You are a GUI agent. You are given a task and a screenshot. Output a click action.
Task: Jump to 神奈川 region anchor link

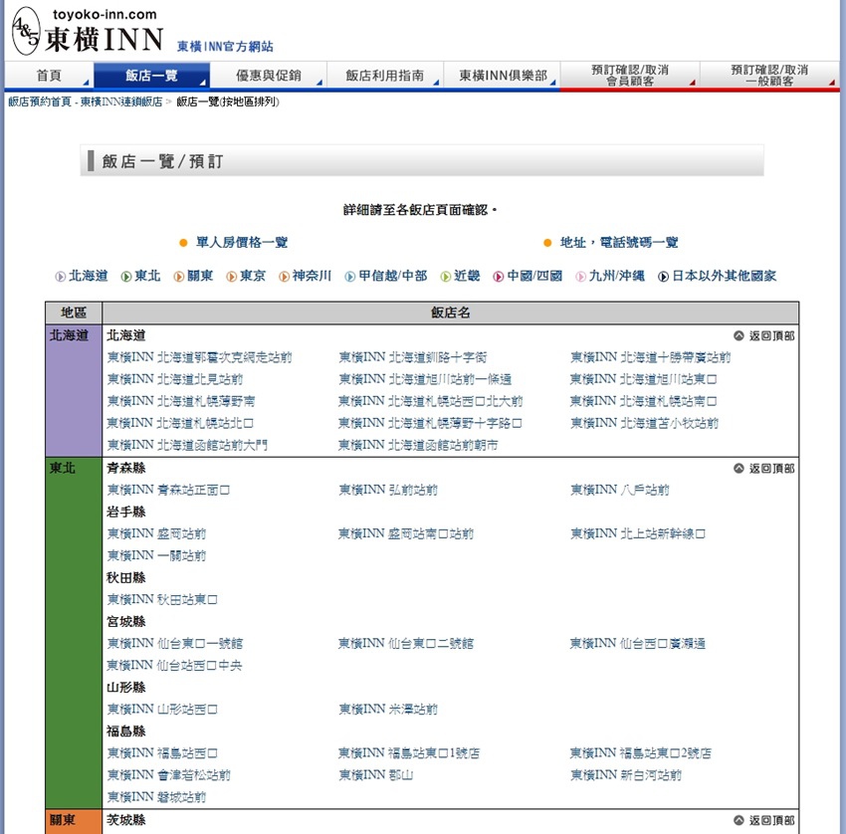(x=312, y=276)
